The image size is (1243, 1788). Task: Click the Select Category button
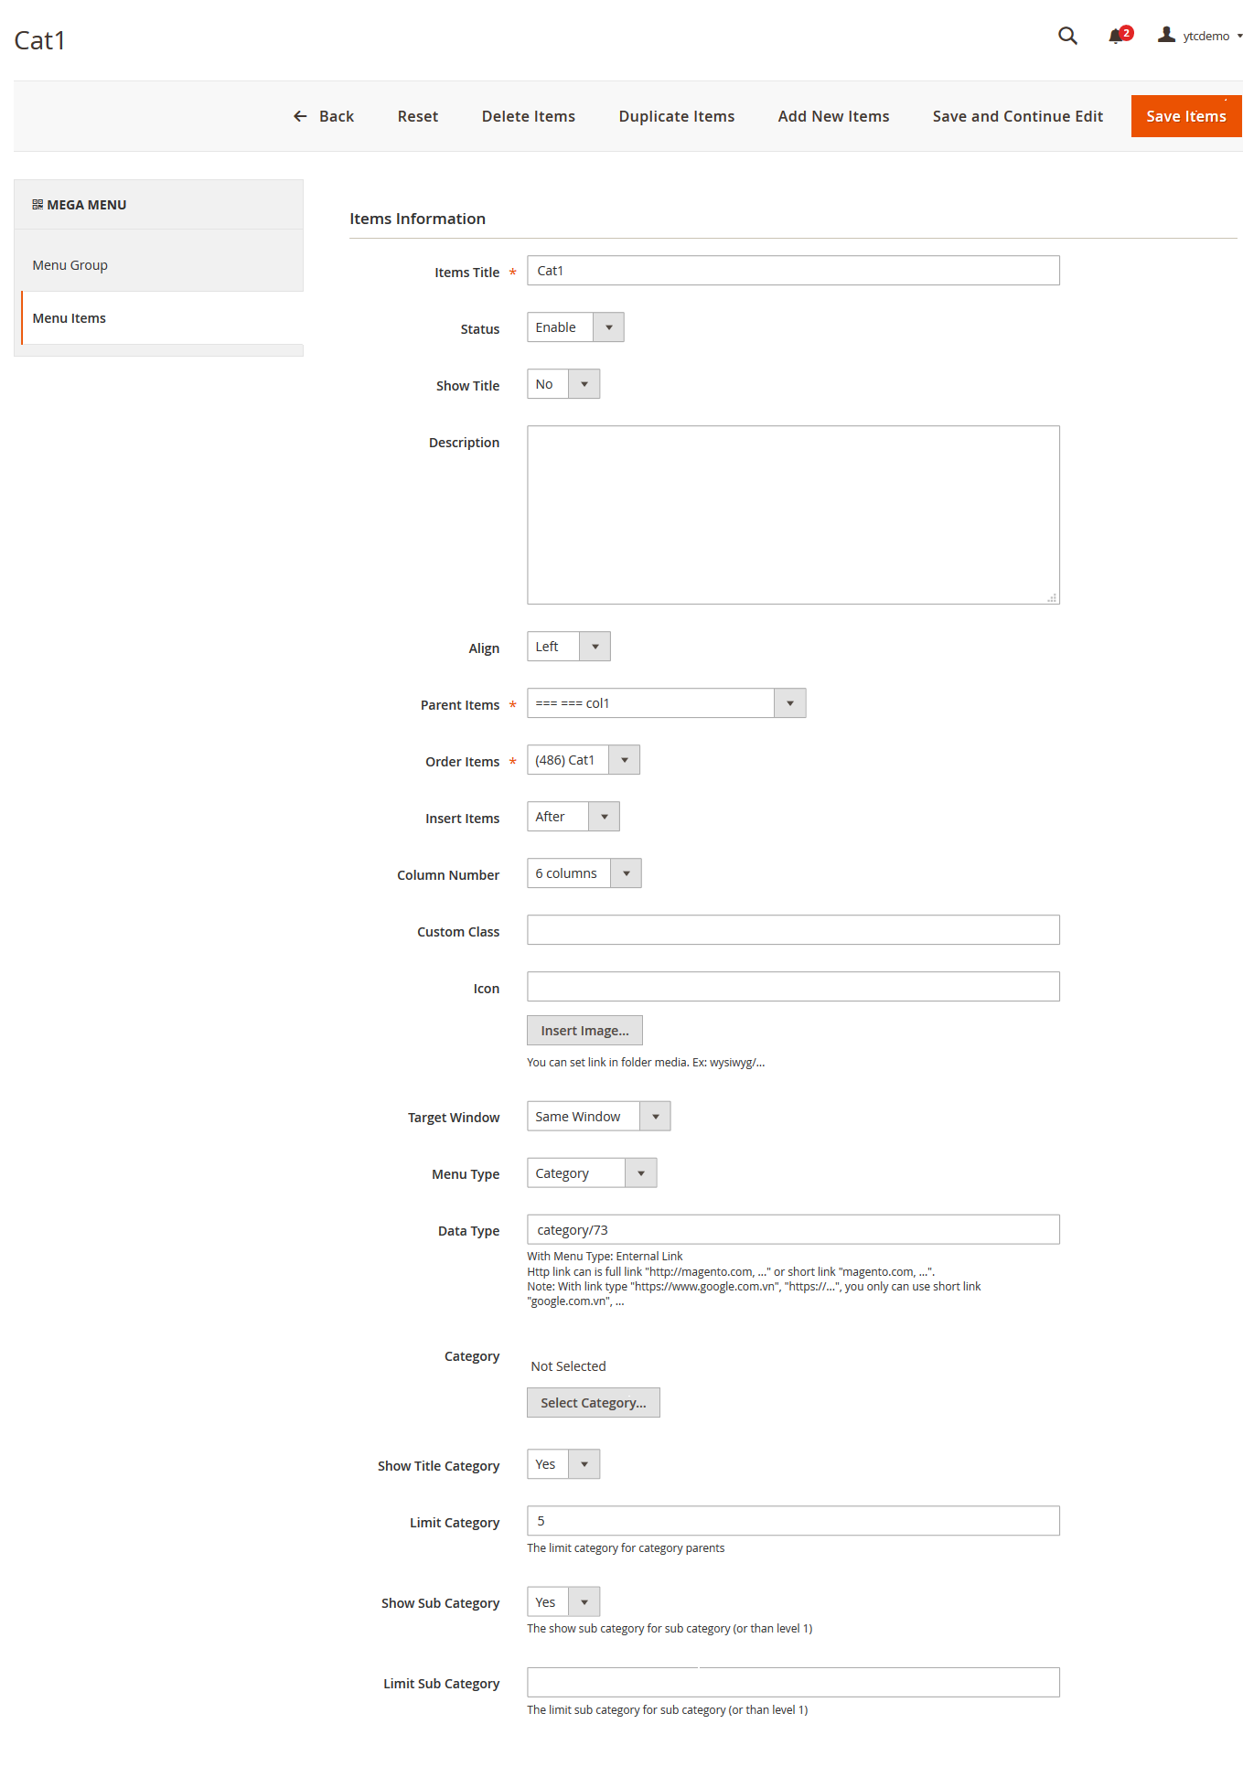[593, 1403]
